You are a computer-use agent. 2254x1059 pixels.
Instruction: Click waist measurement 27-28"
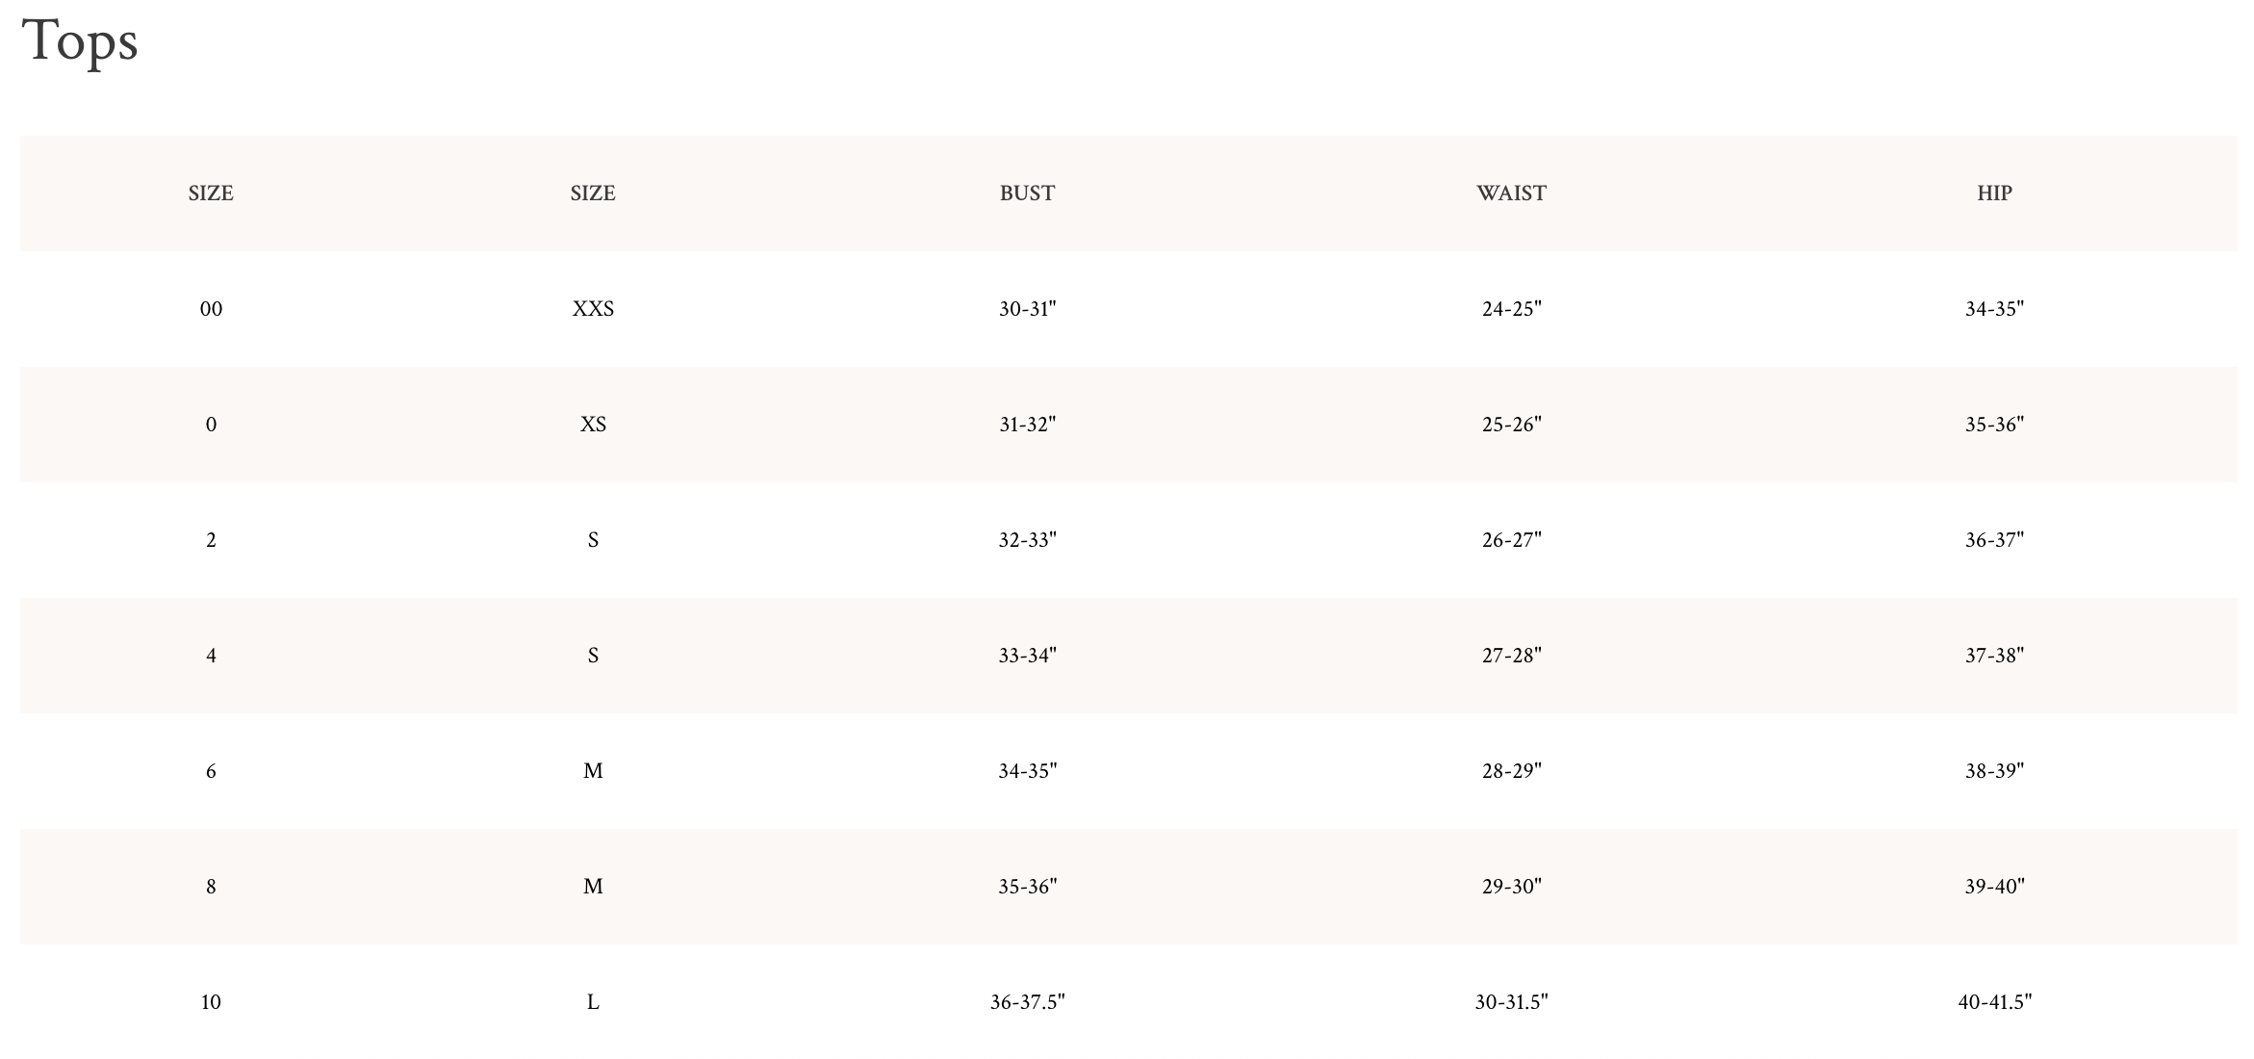tap(1511, 656)
